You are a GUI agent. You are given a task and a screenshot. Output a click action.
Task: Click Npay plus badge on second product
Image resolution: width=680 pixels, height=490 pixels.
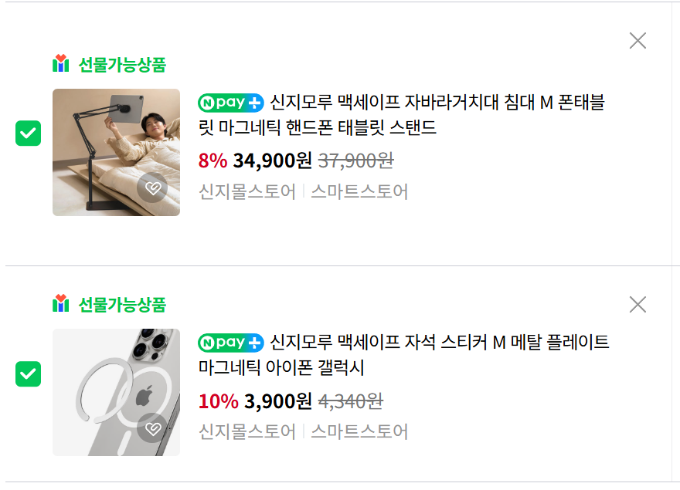click(x=231, y=342)
